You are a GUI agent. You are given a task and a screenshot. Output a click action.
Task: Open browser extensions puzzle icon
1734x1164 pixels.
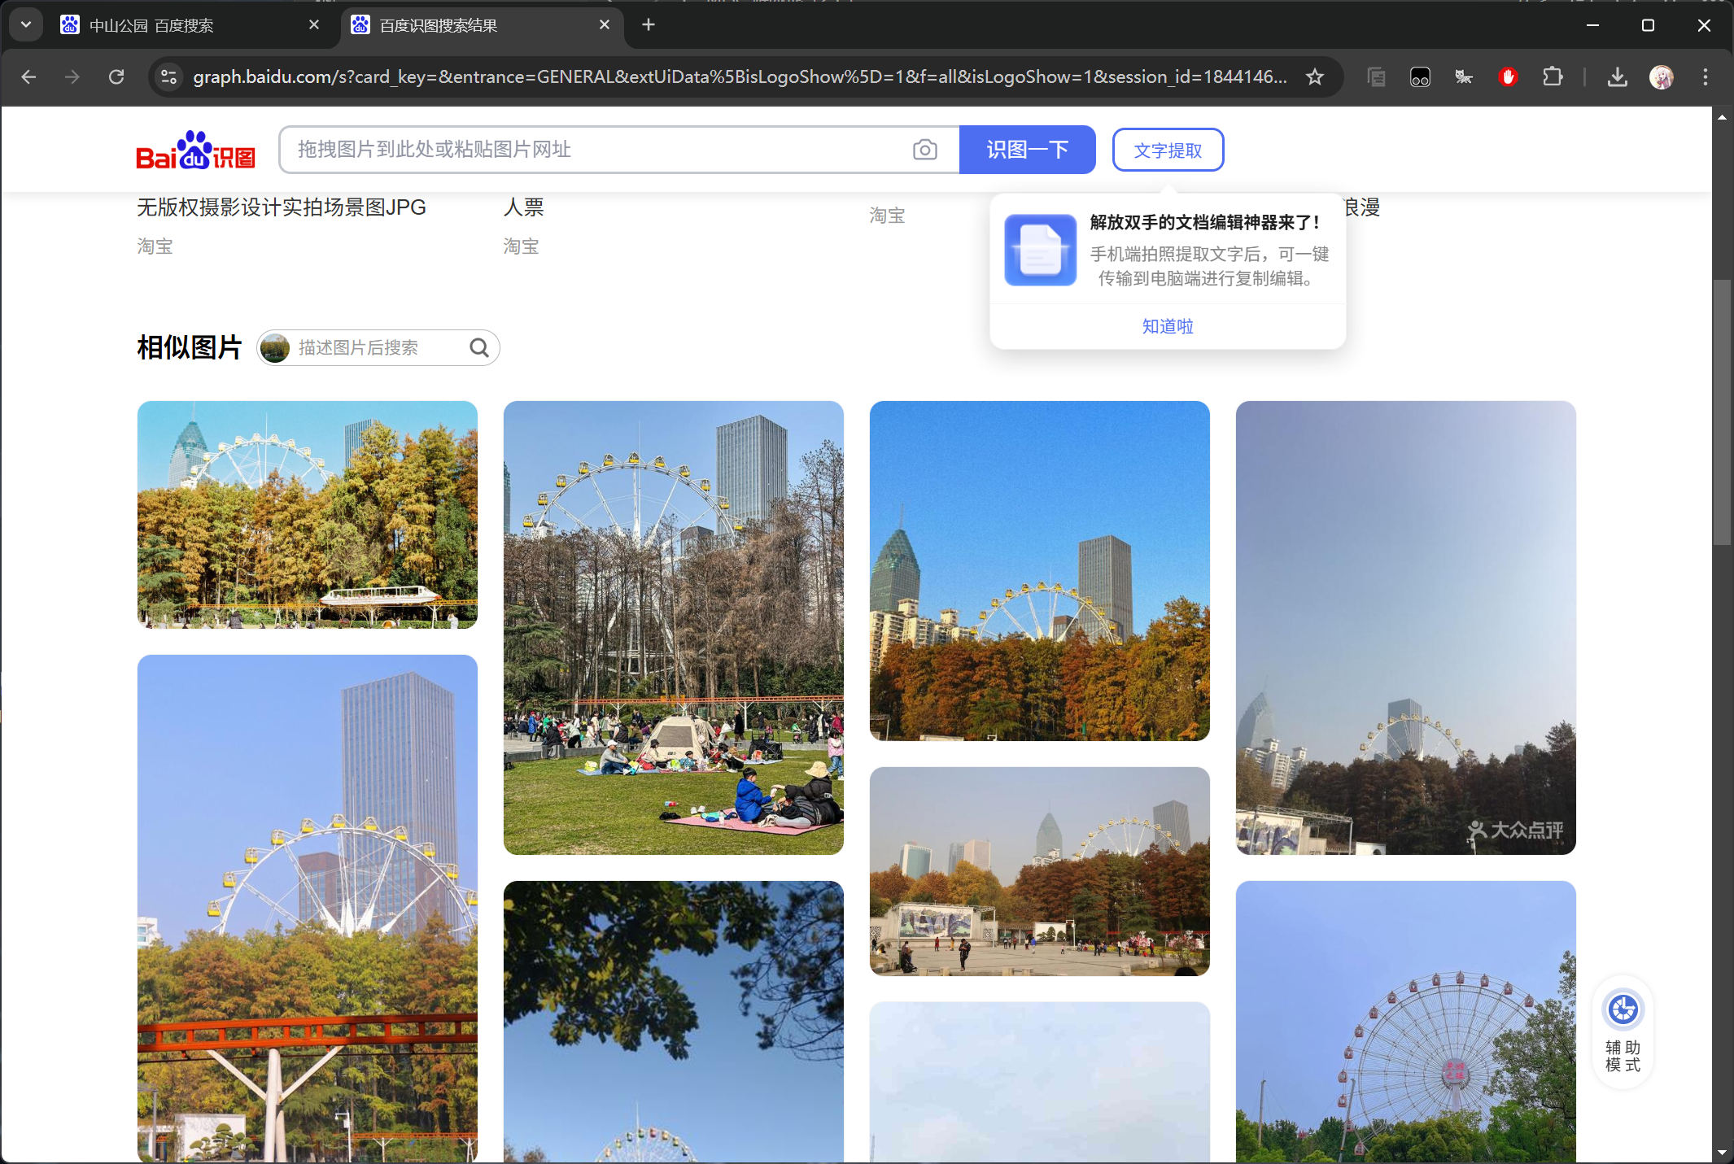point(1553,77)
